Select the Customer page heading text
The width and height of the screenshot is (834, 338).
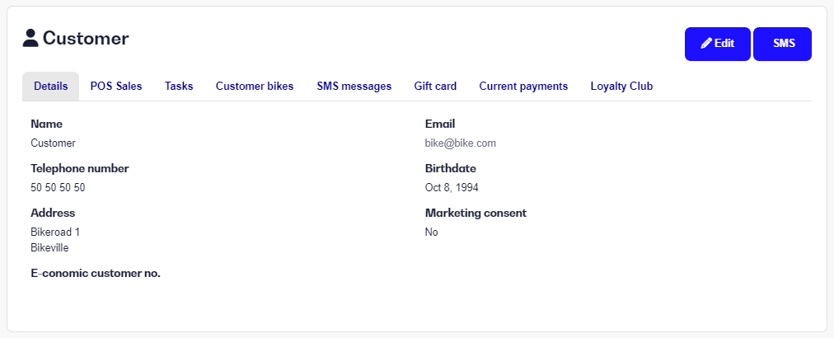[x=86, y=38]
